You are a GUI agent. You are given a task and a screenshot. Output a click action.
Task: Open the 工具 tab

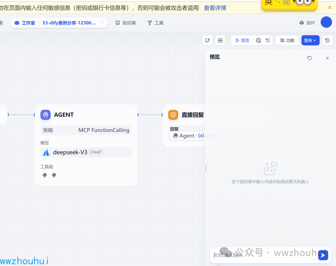point(156,23)
